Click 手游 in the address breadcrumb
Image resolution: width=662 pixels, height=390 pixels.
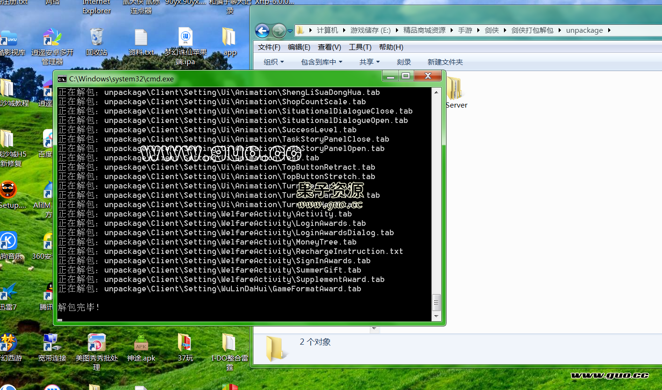pyautogui.click(x=465, y=30)
